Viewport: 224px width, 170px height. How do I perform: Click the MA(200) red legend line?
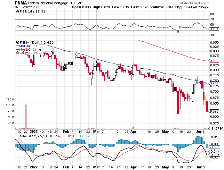[17, 49]
